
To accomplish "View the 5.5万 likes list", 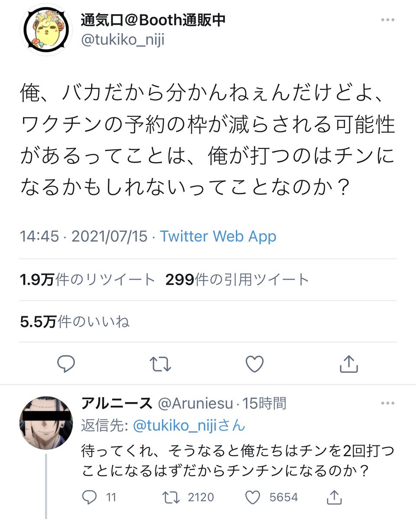I will (75, 321).
